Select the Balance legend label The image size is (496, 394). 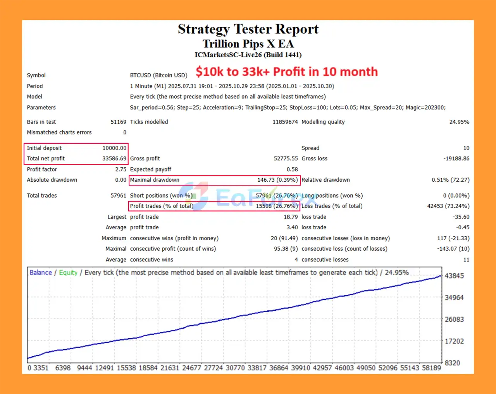(x=40, y=272)
